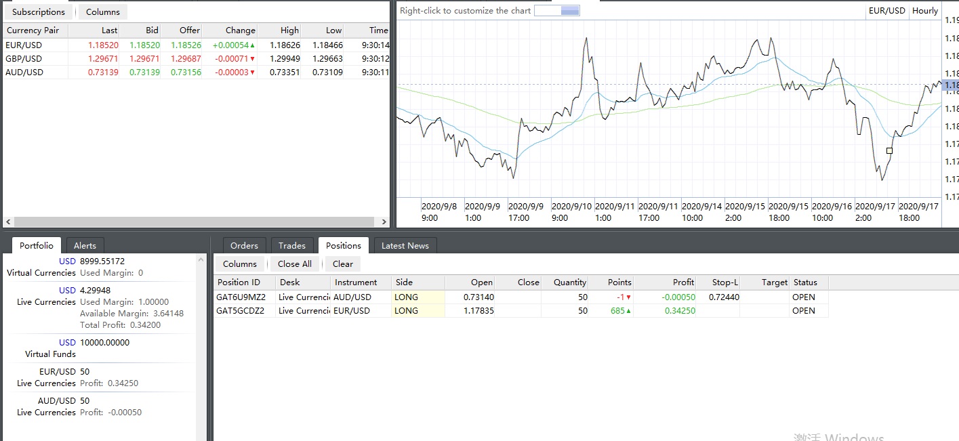Select the Positions tab

pos(344,245)
